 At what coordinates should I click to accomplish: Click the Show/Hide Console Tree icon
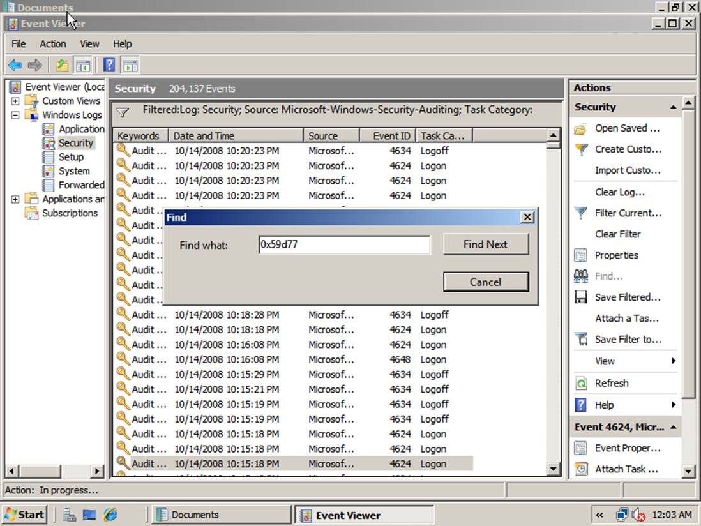(x=82, y=65)
